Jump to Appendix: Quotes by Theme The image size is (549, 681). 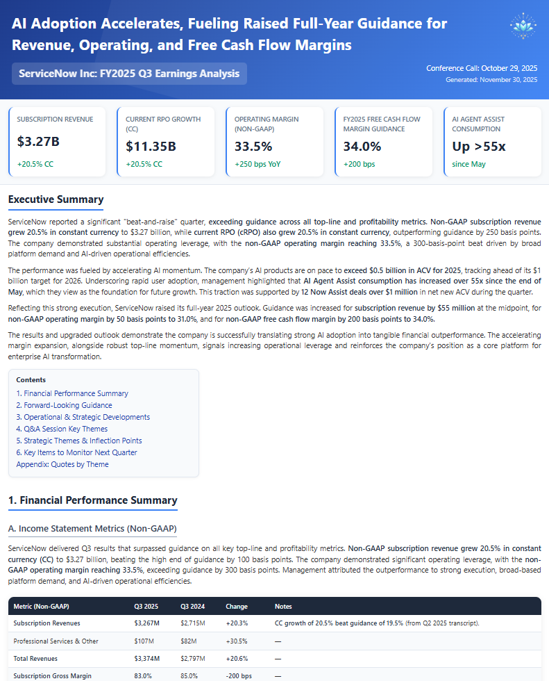(62, 464)
